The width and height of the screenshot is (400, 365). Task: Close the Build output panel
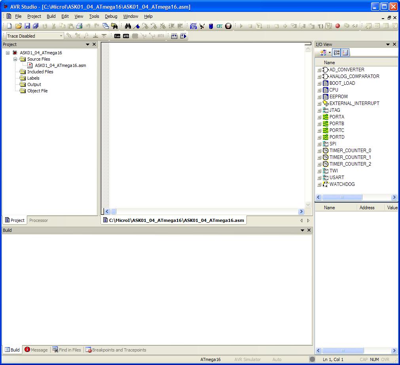tap(309, 230)
